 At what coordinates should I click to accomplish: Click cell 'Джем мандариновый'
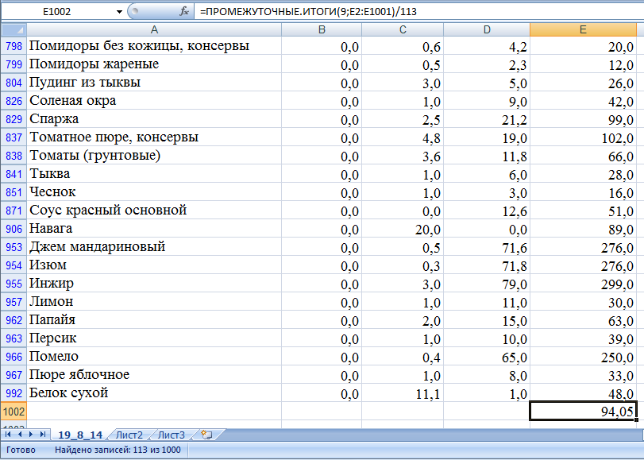point(154,246)
